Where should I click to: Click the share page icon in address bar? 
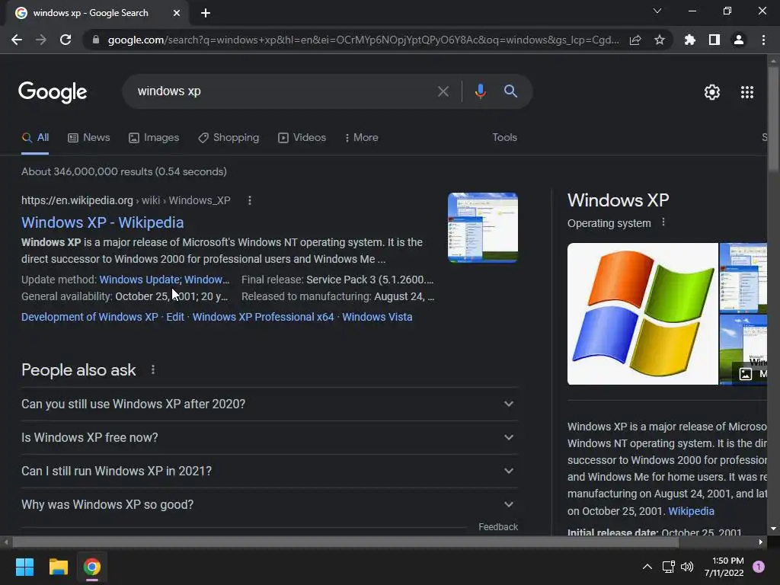(635, 40)
